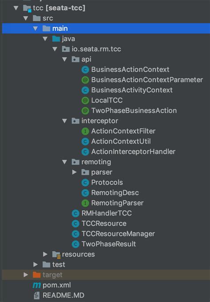The height and width of the screenshot is (302, 210).
Task: Select the io.seata.rm.tcc package
Action: [96, 49]
